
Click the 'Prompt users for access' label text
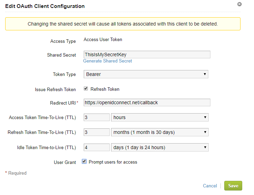(113, 162)
